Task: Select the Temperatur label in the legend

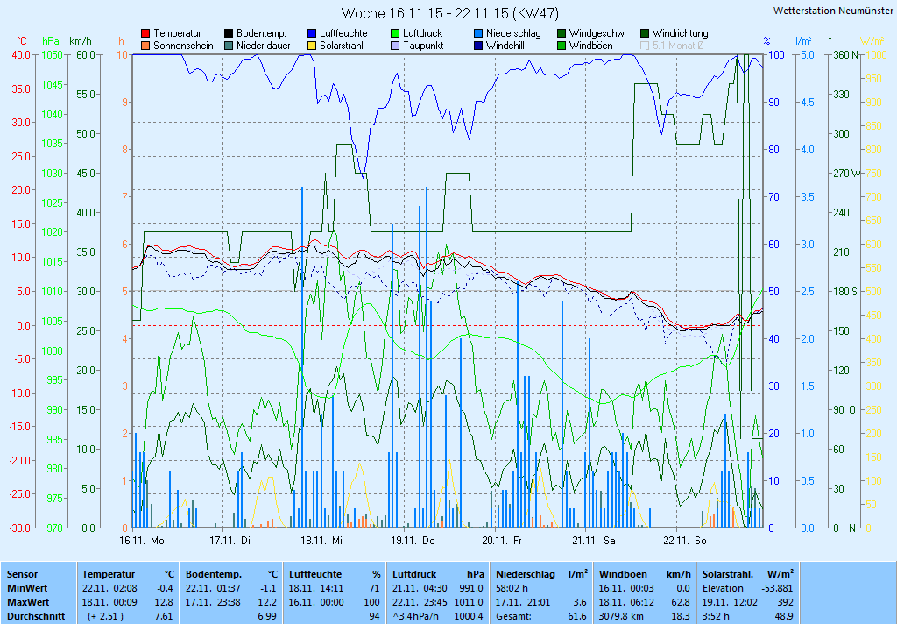Action: coord(177,34)
